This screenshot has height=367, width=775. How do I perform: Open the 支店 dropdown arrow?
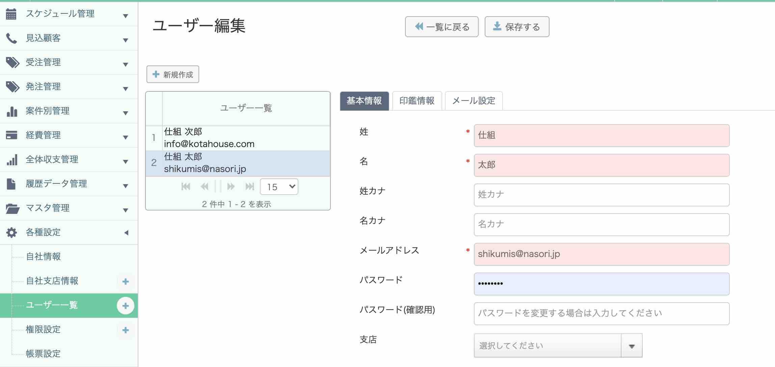pyautogui.click(x=632, y=346)
